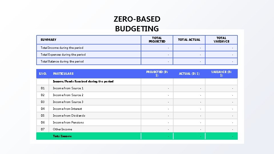The width and height of the screenshot is (274, 154).
Task: Click 'Other Income' cell
Action: [x=95, y=129]
